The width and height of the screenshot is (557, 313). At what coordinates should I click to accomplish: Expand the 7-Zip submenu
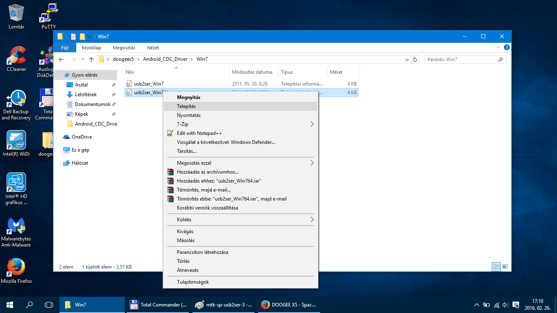[x=312, y=124]
